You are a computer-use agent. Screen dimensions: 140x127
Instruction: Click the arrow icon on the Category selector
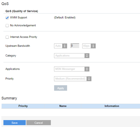point(87,56)
